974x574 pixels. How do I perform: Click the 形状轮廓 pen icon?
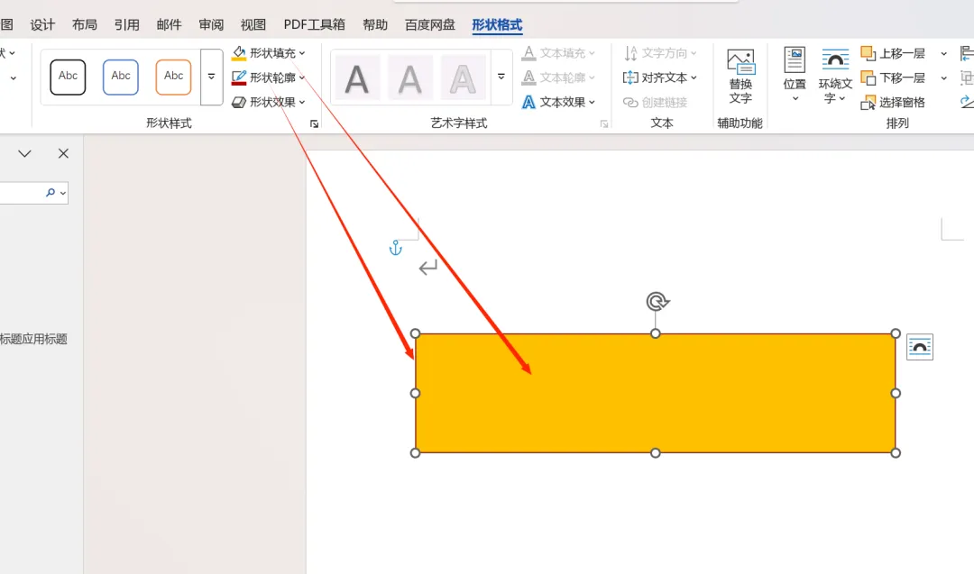(239, 77)
